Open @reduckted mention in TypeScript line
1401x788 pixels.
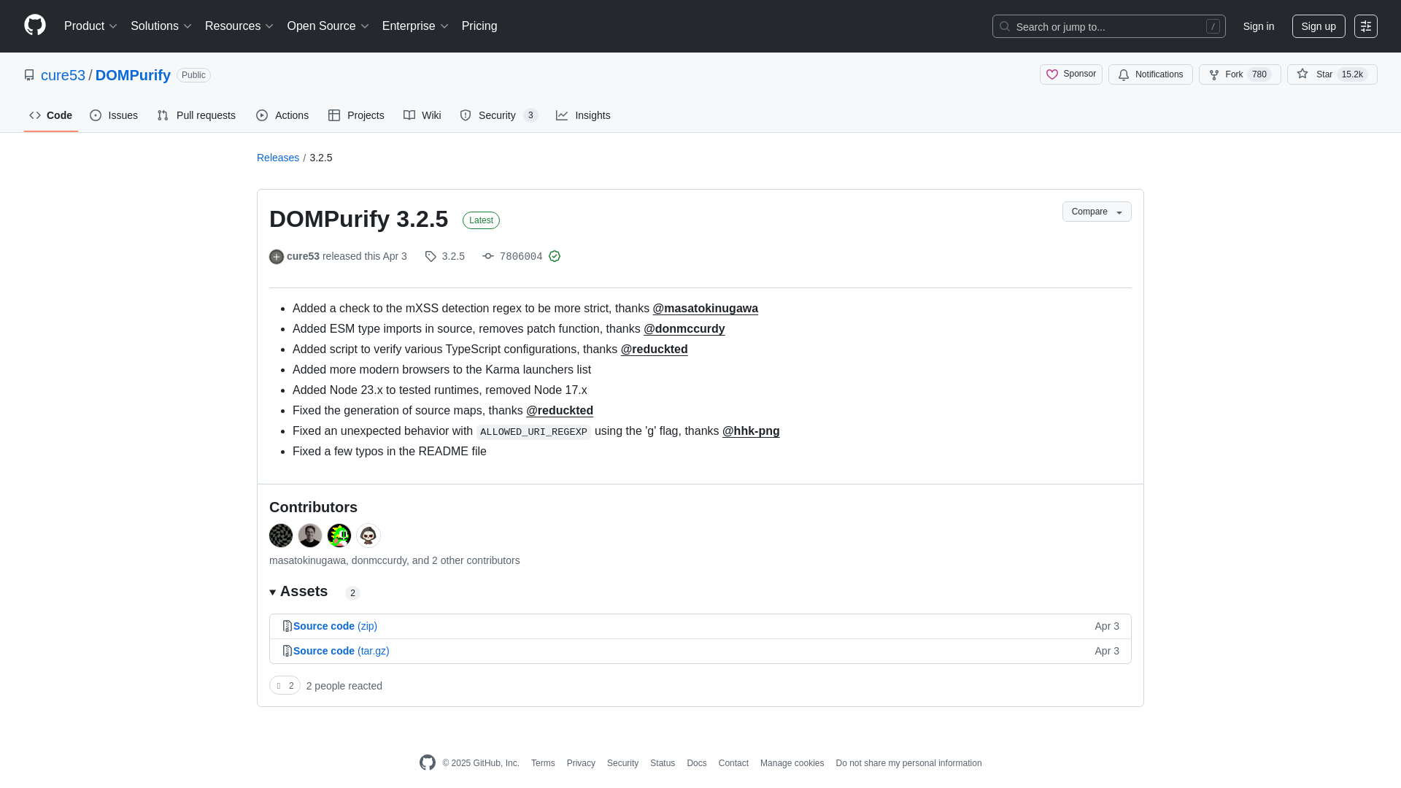pyautogui.click(x=654, y=349)
